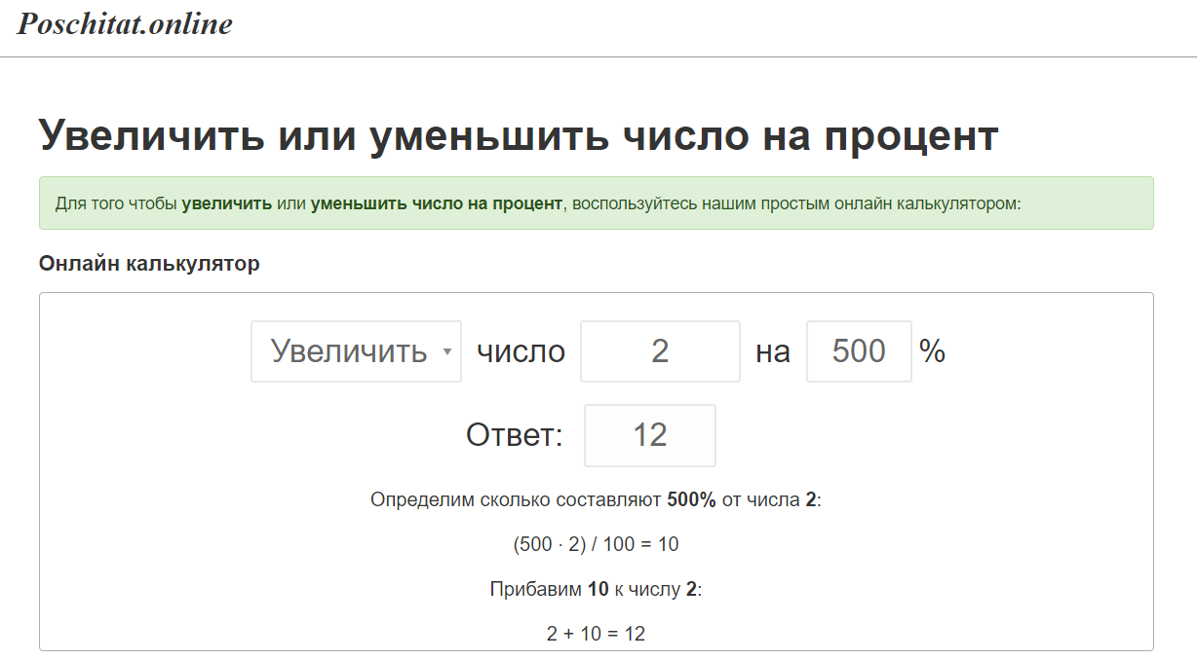
Task: Click the "число" label before first input
Action: (x=521, y=351)
